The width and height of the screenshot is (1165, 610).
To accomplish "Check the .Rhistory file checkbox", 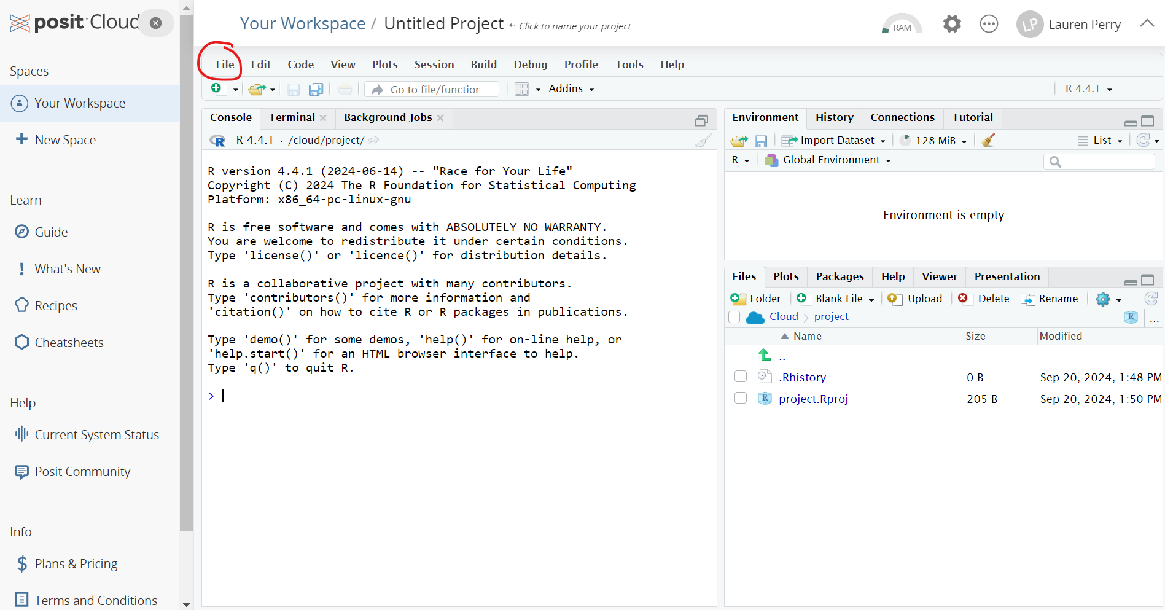I will 741,377.
